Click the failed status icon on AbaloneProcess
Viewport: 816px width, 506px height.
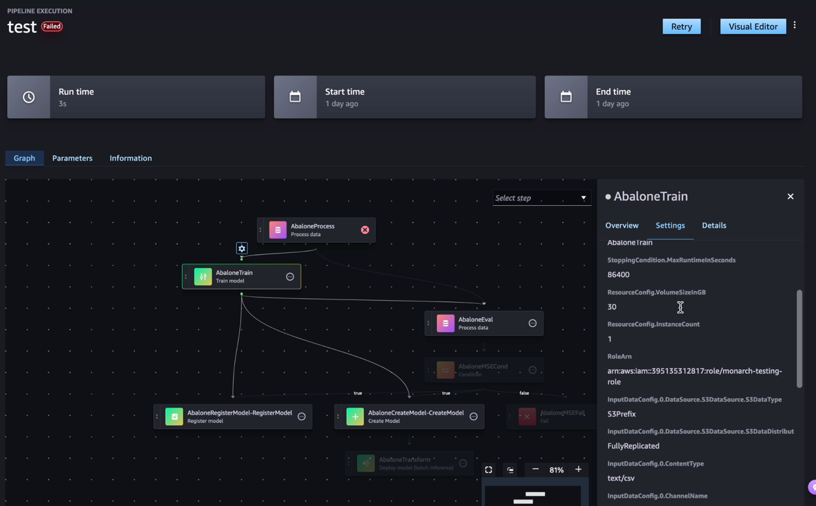point(365,230)
